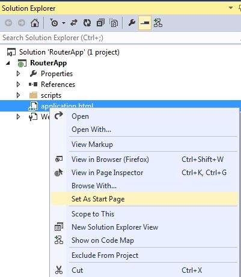The image size is (241, 277).
Task: Click the Page Inspector globe icon
Action: point(59,173)
